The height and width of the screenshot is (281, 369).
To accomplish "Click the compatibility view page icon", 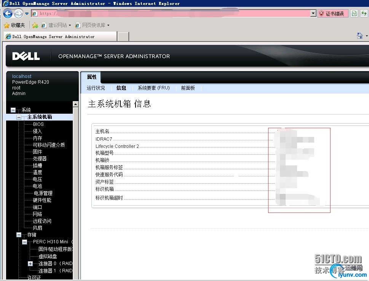I will [x=354, y=13].
